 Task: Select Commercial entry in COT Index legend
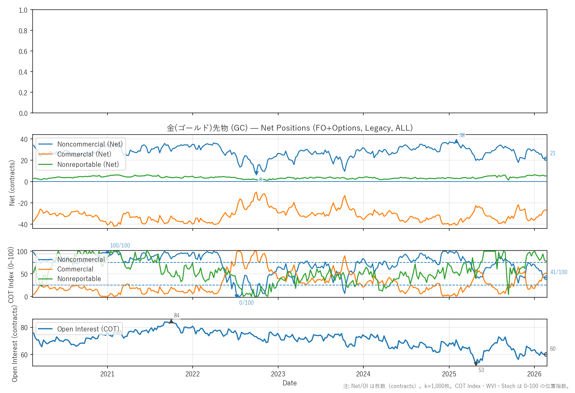click(x=75, y=269)
